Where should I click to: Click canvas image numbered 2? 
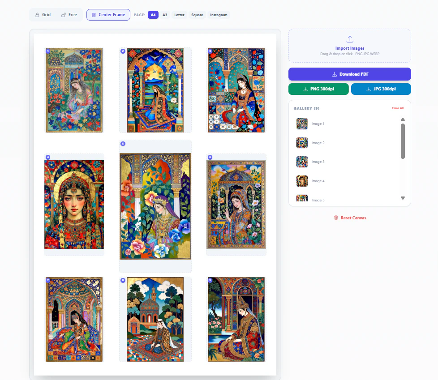(x=155, y=90)
